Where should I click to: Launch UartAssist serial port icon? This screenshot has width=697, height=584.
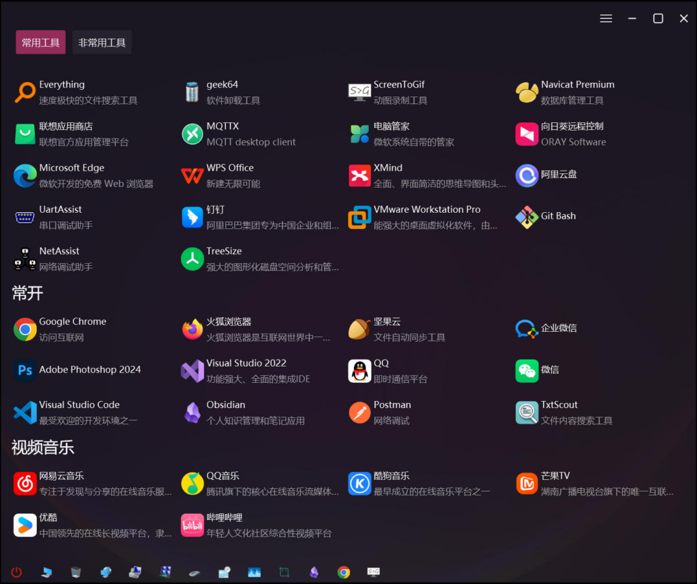pos(25,218)
